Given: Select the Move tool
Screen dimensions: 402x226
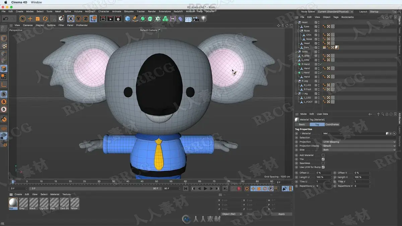Looking at the screenshot, I should pos(30,19).
